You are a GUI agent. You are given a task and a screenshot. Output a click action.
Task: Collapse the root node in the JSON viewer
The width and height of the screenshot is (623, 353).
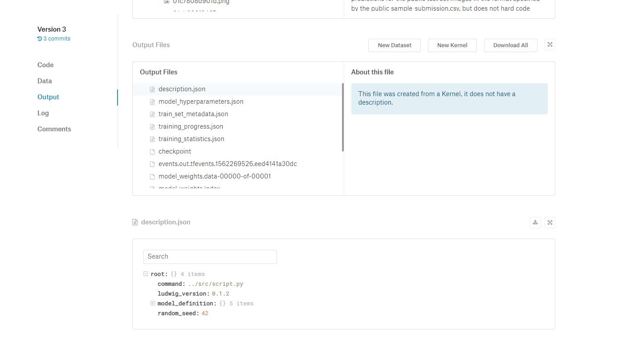(x=146, y=274)
